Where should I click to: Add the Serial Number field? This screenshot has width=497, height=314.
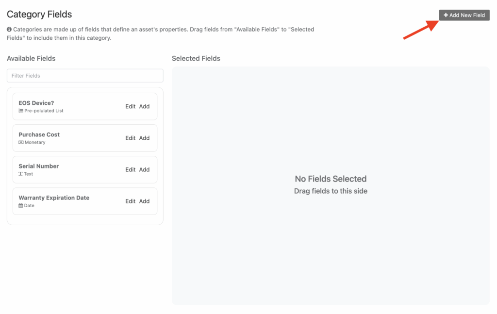click(x=145, y=169)
